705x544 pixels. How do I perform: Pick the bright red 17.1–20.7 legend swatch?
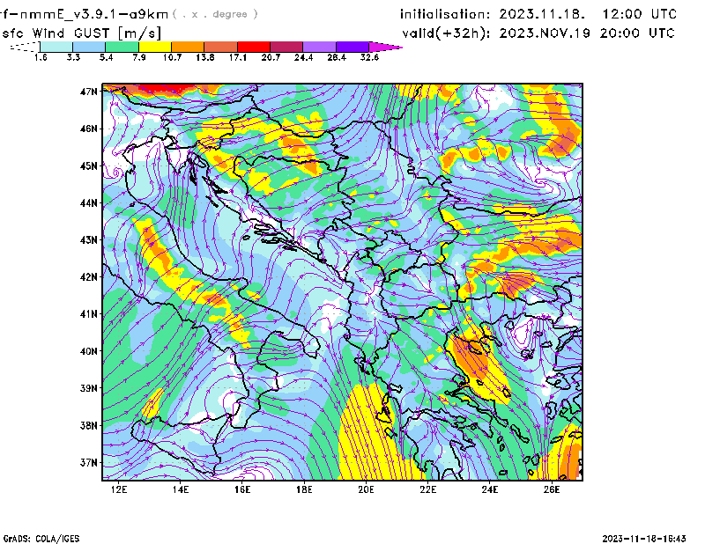click(254, 47)
